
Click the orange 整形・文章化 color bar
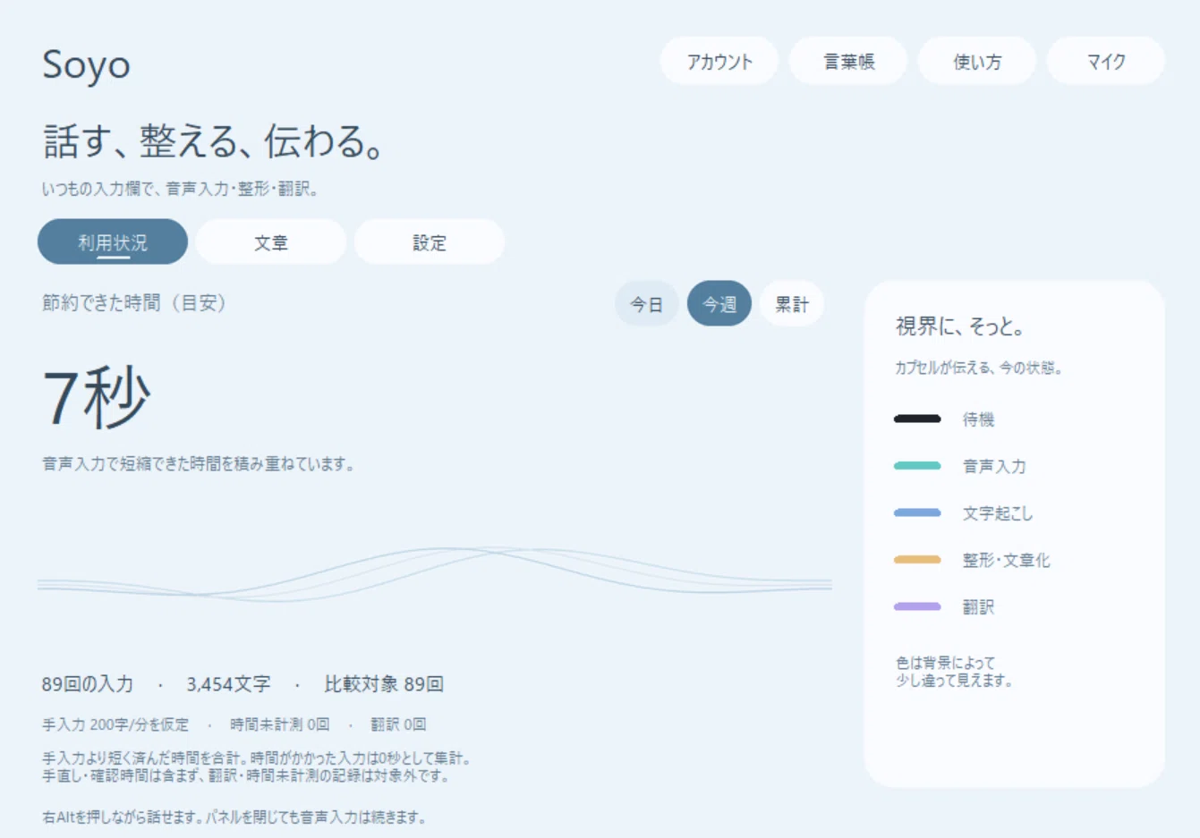pyautogui.click(x=917, y=560)
